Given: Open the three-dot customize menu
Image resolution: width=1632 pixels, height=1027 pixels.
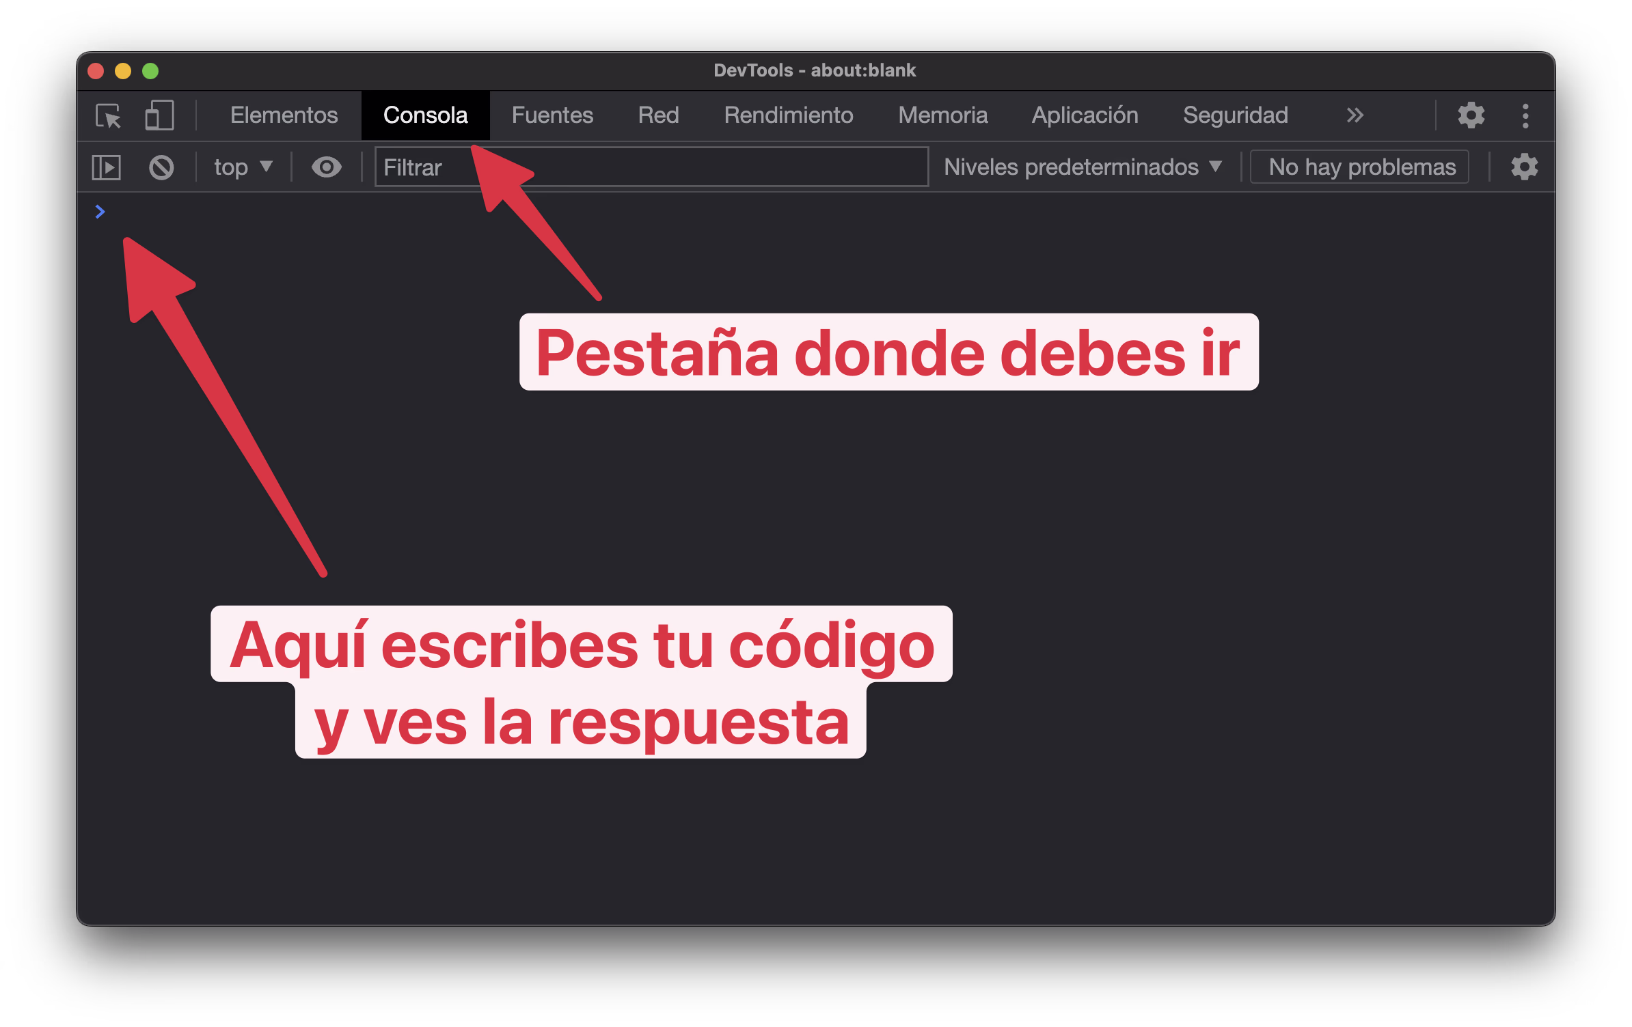Looking at the screenshot, I should 1525,115.
